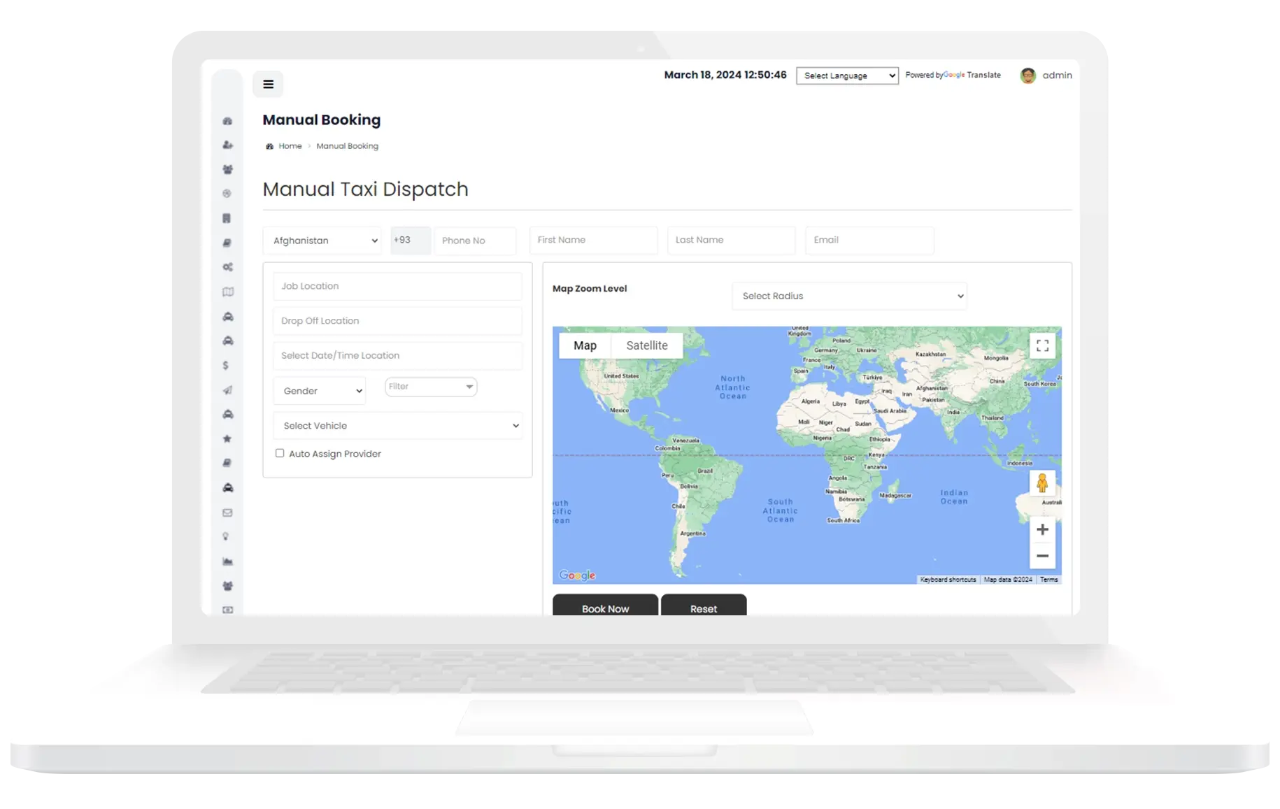
Task: Click the 'Map Zoom Level' label
Action: [590, 289]
